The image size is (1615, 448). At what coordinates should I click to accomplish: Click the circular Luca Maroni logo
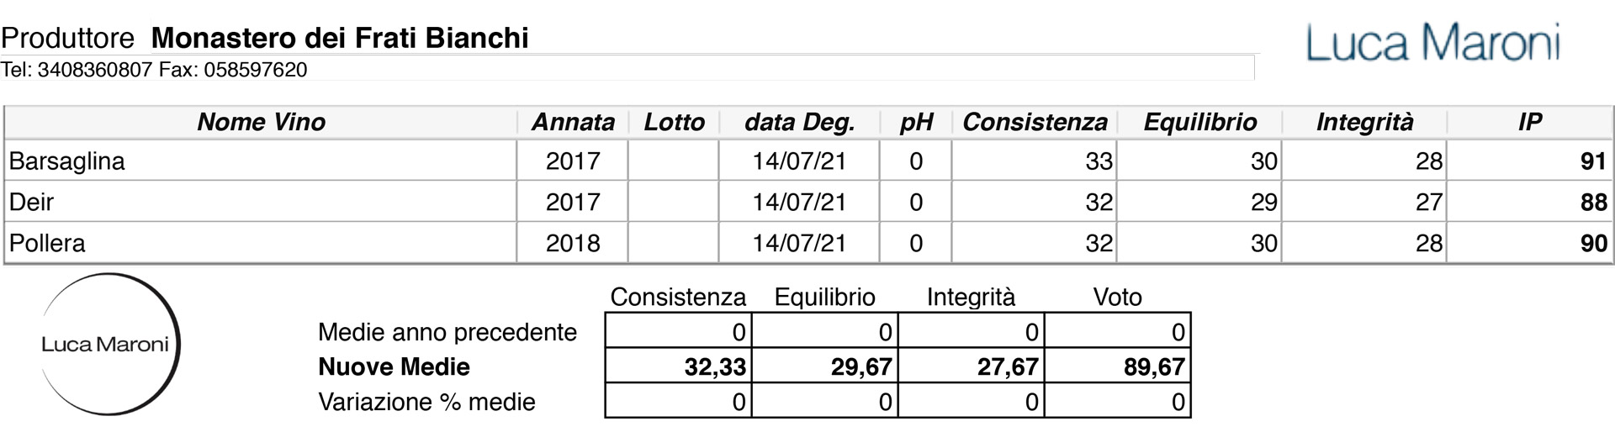(x=107, y=344)
